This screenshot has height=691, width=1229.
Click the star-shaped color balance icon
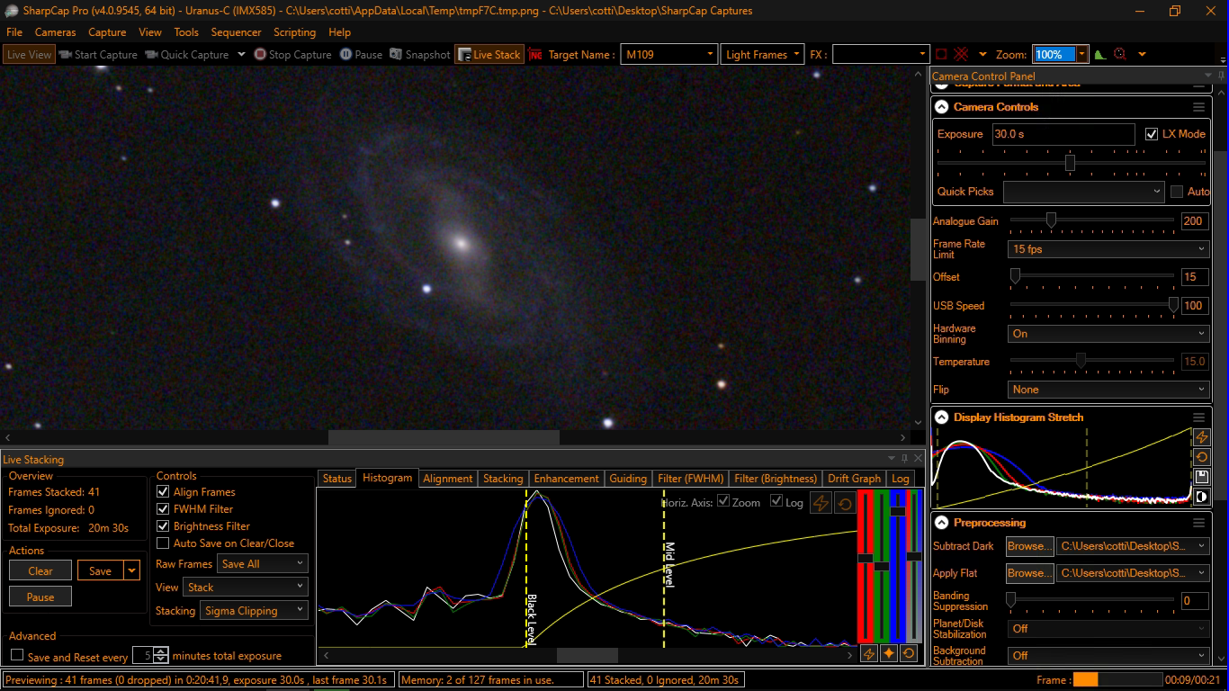click(889, 654)
